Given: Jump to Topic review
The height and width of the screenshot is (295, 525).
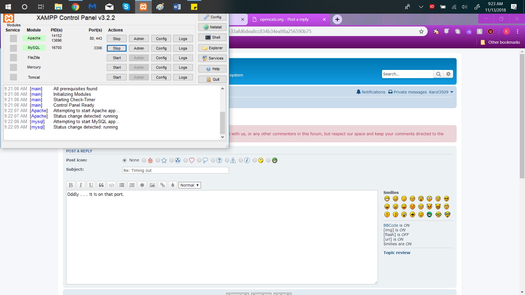Looking at the screenshot, I should [397, 253].
